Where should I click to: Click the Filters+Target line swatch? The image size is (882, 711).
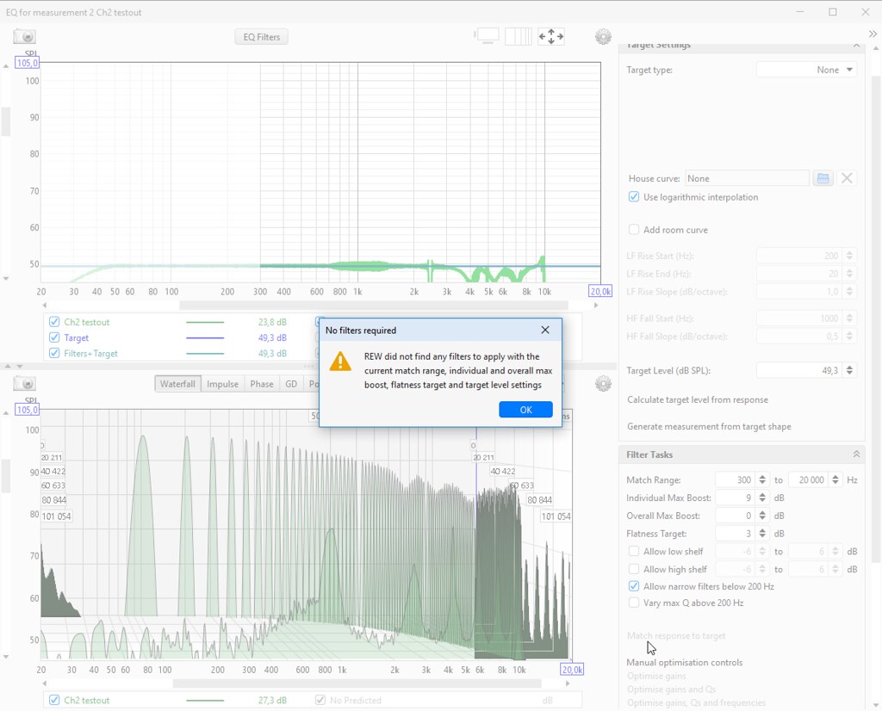tap(205, 354)
